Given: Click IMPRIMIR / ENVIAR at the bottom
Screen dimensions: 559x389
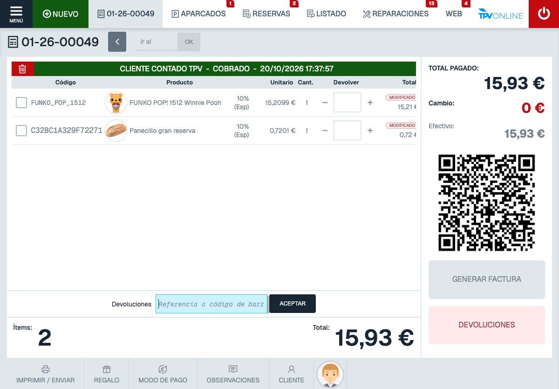Looking at the screenshot, I should (45, 375).
